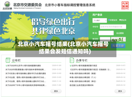Click the 我要注册 button

coord(118,46)
